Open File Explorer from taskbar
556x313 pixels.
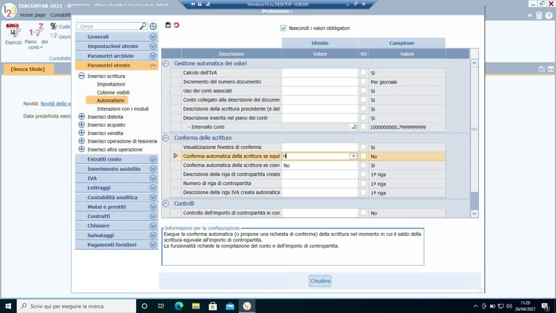(x=196, y=306)
